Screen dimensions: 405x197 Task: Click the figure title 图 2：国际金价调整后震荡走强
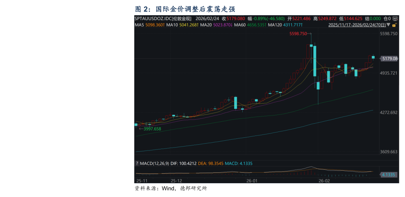185,9
